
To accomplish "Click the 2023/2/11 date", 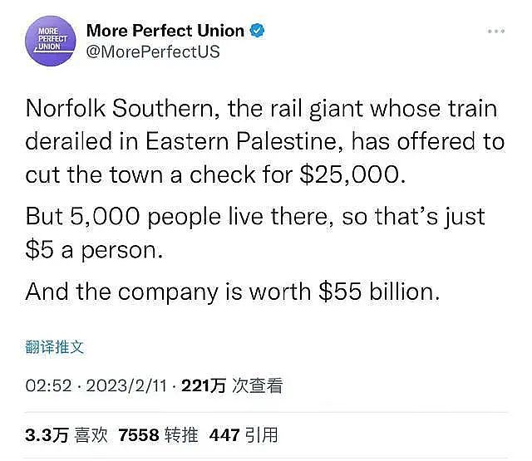I will point(126,385).
